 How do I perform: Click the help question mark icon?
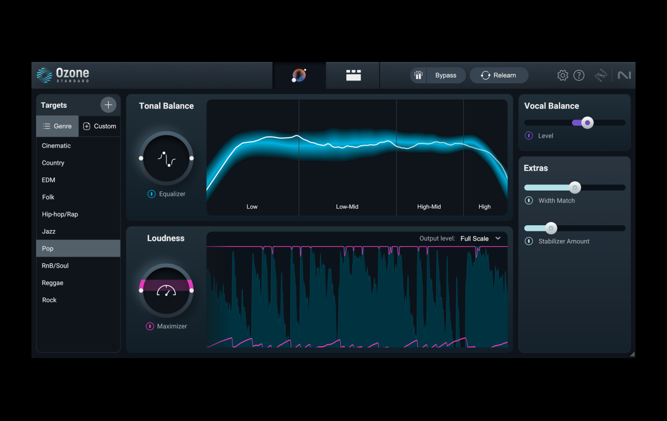579,75
